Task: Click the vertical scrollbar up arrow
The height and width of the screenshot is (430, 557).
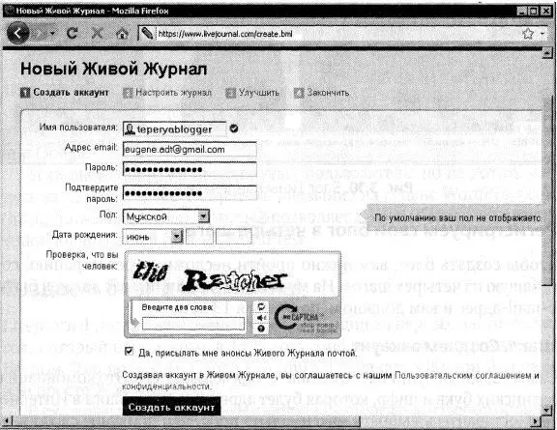Action: pos(547,53)
